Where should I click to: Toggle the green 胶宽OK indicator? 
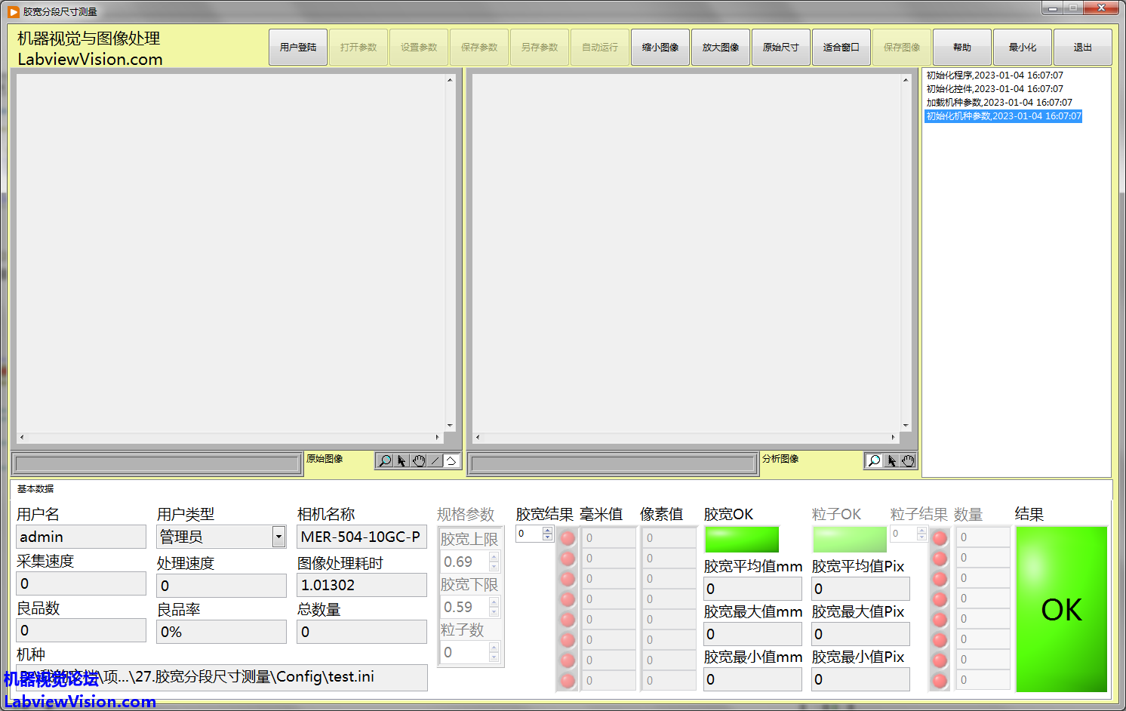point(740,539)
